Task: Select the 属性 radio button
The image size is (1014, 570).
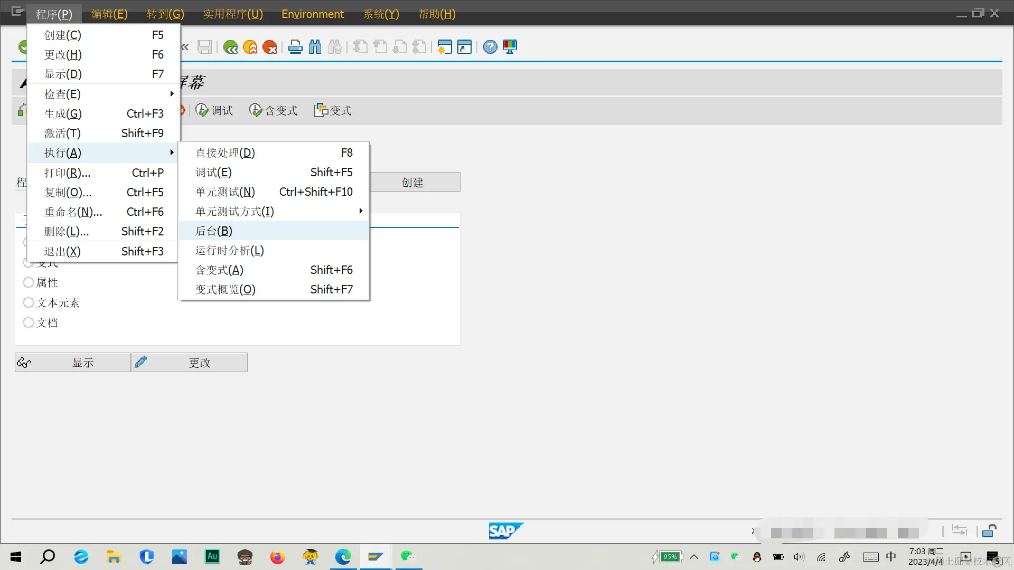Action: click(29, 282)
